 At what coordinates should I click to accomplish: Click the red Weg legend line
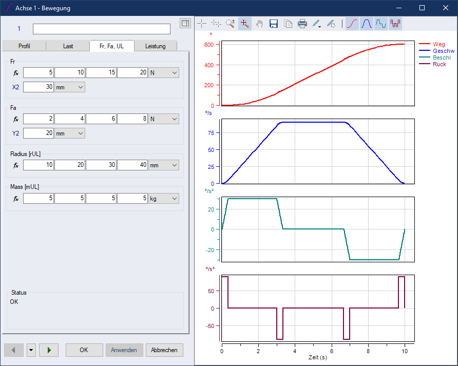coord(425,45)
